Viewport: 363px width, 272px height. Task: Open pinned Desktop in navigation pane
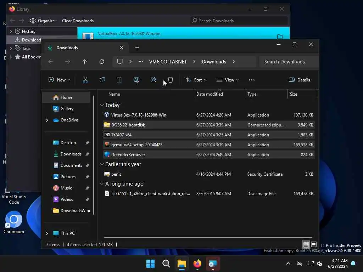click(x=68, y=143)
